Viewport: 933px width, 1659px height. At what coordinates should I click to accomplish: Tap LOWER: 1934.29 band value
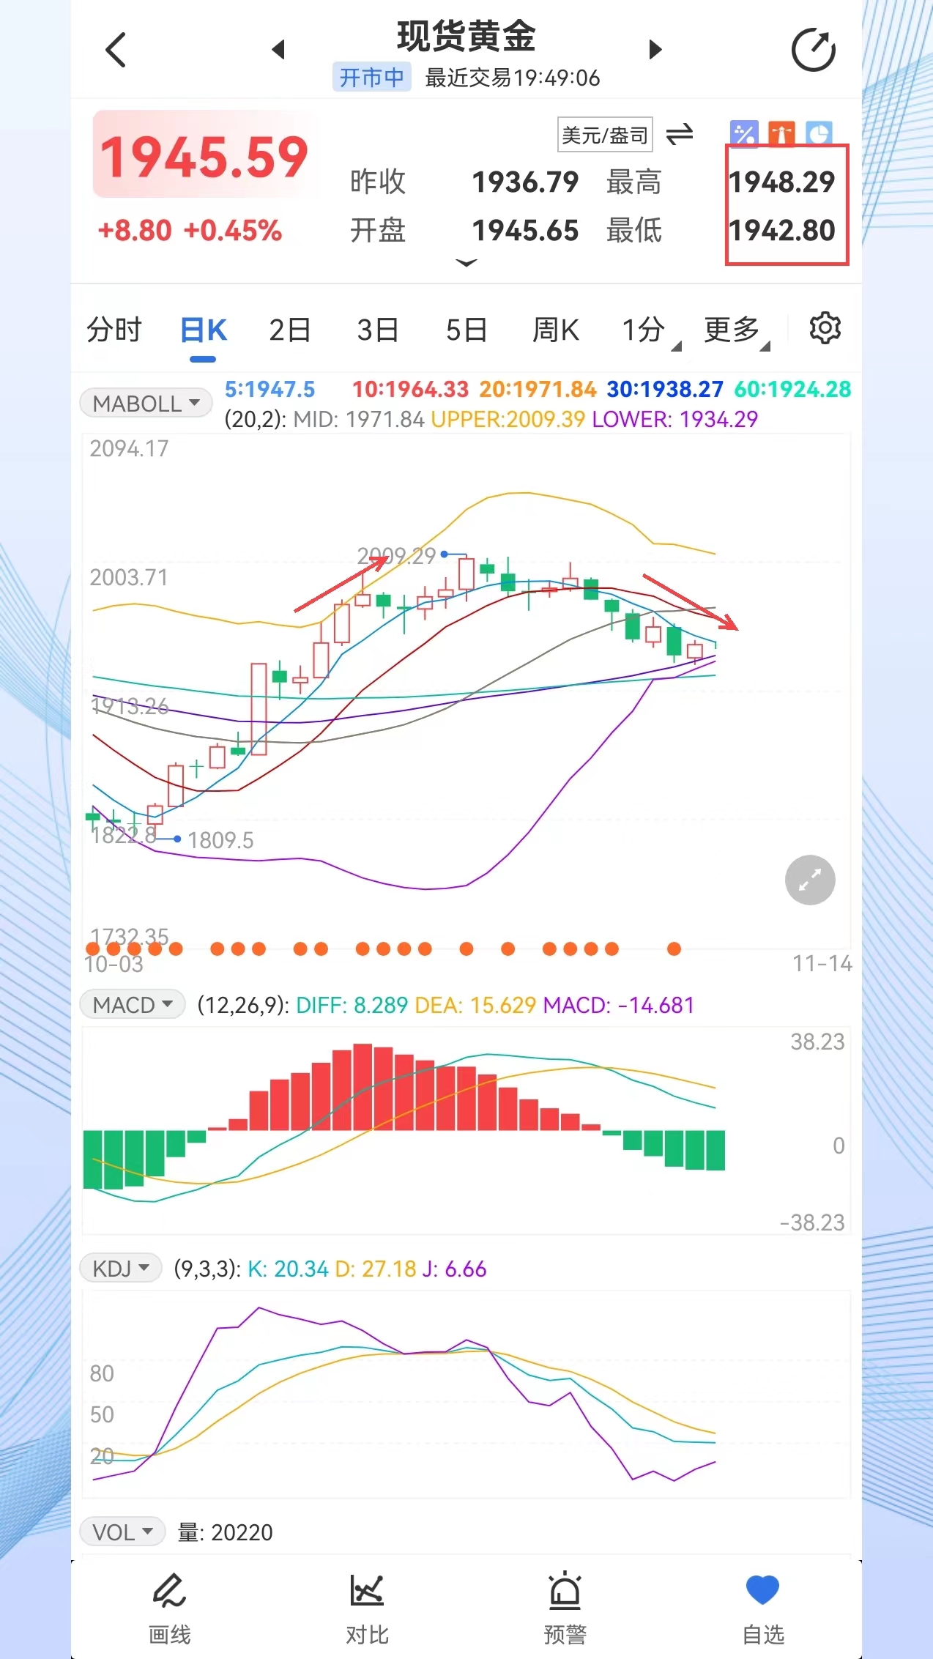(x=674, y=419)
